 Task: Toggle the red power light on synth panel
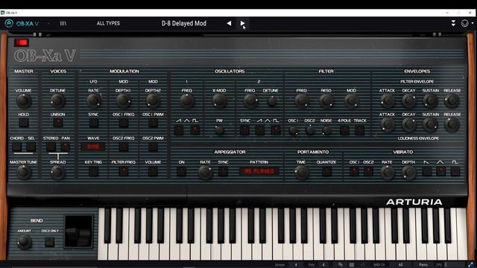[22, 42]
